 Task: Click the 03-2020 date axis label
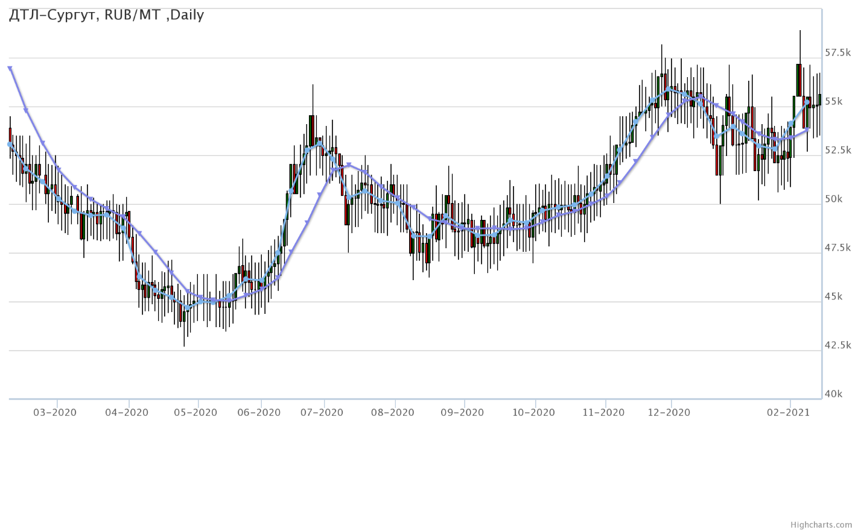(54, 413)
